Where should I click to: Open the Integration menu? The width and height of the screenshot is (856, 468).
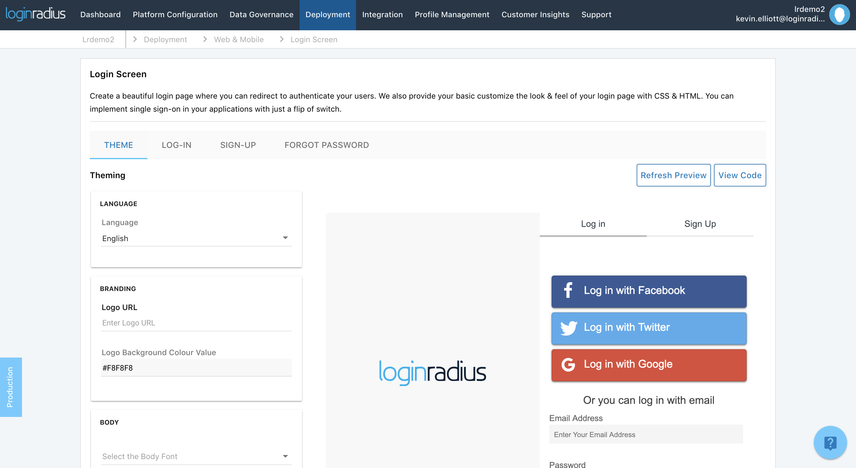[x=383, y=15]
